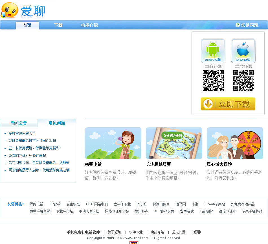Open the 网络电话哪个好 friend link
This screenshot has width=268, height=244.
(x=117, y=211)
